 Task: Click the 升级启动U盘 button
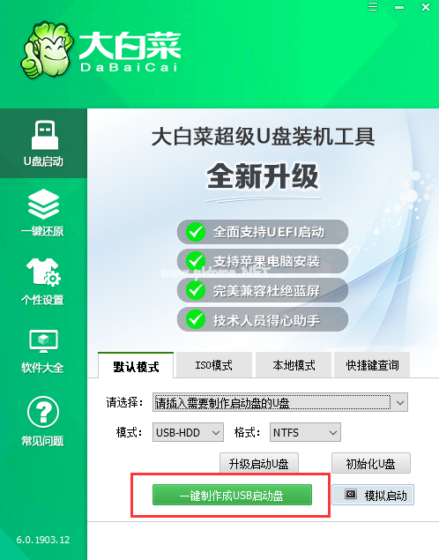(x=259, y=463)
